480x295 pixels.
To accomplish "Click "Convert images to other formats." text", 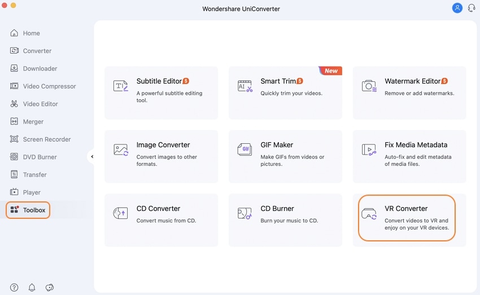I will coord(167,161).
